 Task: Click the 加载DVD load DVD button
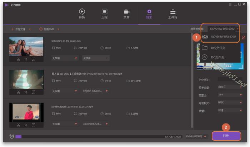click(x=47, y=29)
